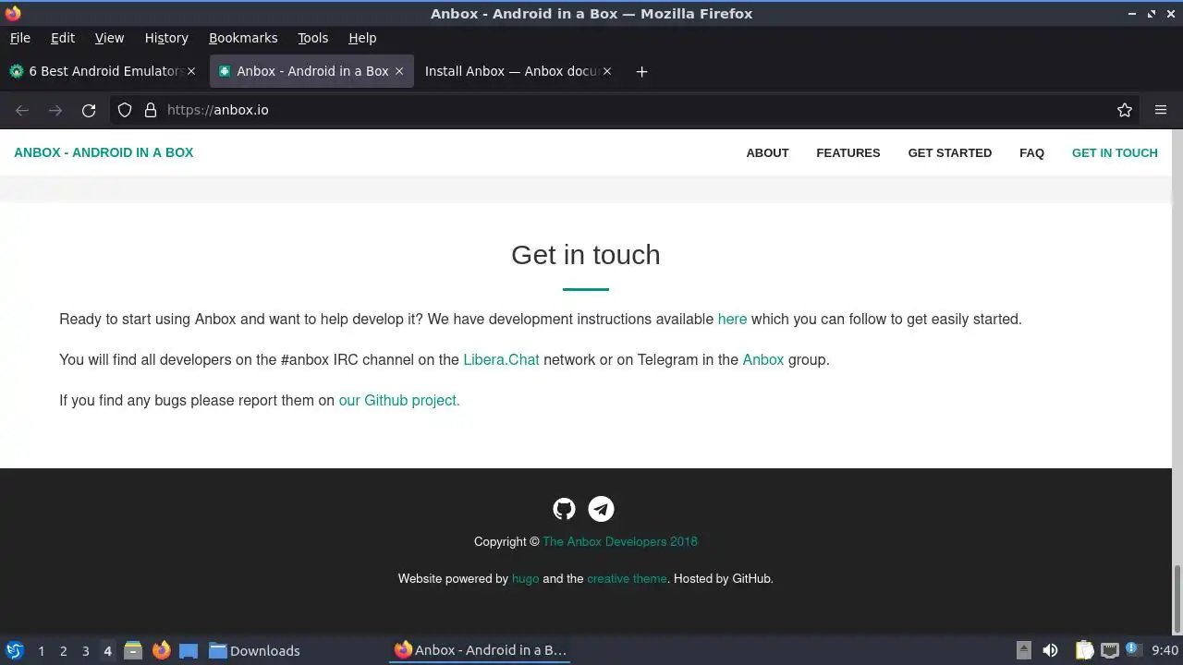
Task: Open the View menu
Action: pos(109,38)
